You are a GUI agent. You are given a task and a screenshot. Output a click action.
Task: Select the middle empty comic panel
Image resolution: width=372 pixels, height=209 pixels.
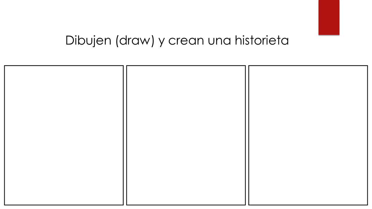186,135
